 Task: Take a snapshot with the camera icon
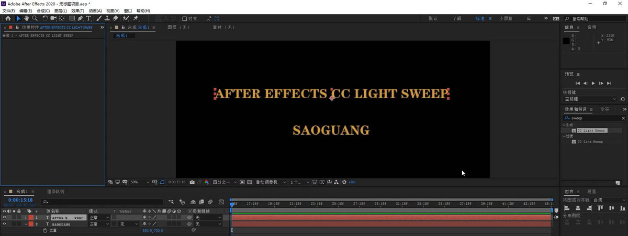tap(192, 182)
